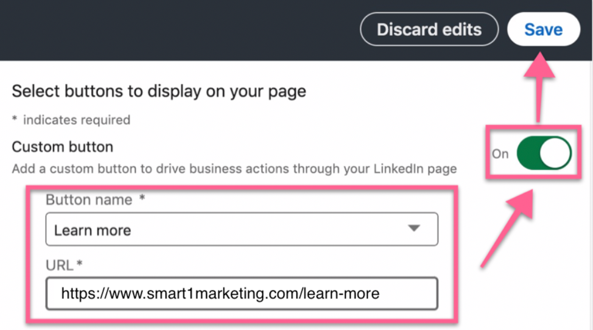Image resolution: width=593 pixels, height=330 pixels.
Task: Click the dropdown arrow in Button name field
Action: pos(414,229)
